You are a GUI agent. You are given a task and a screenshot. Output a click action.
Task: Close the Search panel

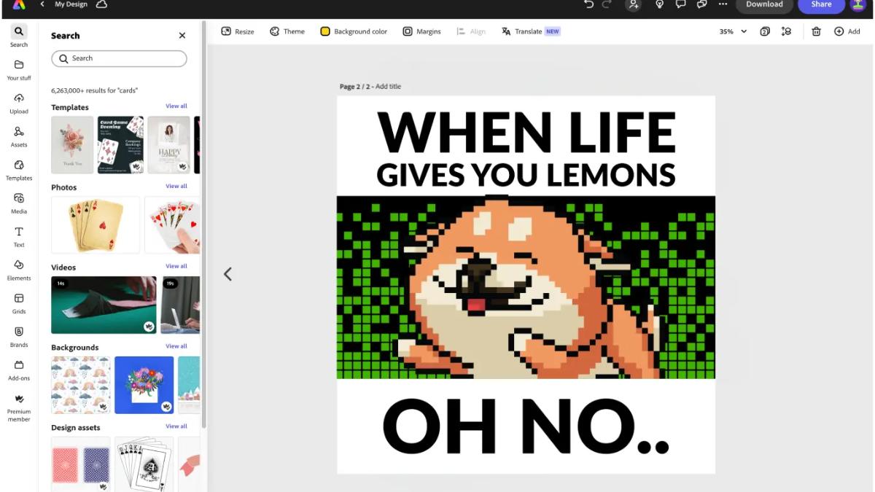coord(182,36)
